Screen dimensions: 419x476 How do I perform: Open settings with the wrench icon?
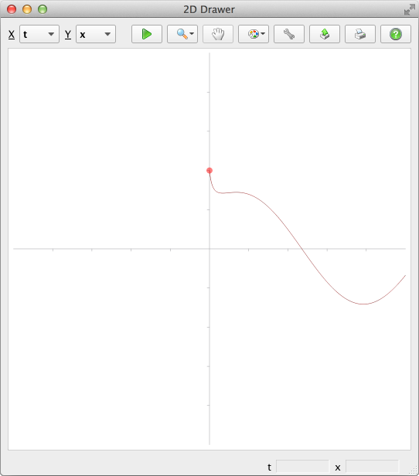[289, 34]
